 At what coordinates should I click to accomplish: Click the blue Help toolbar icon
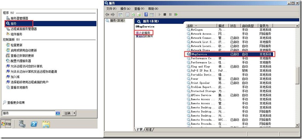pos(146,15)
